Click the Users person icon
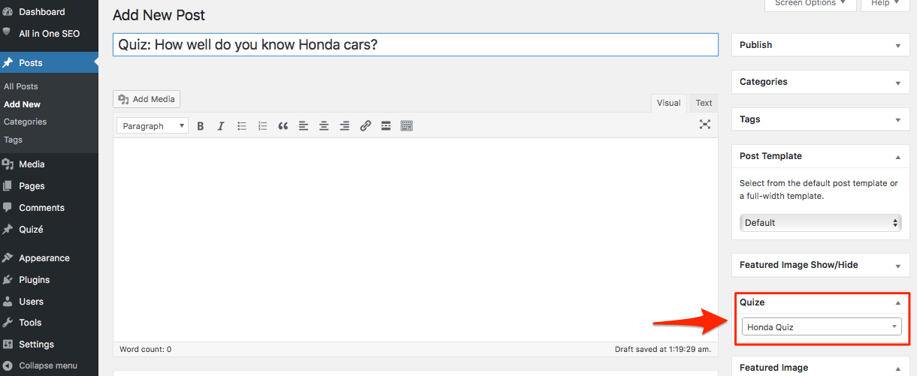The height and width of the screenshot is (376, 917). pos(8,301)
